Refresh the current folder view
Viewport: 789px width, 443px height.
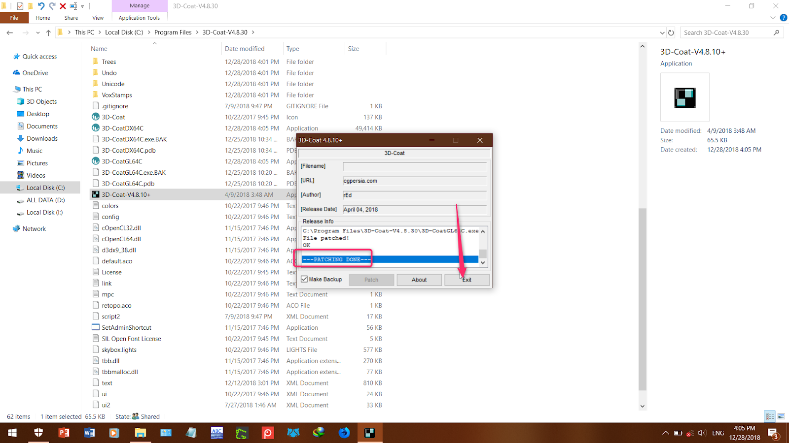[671, 32]
